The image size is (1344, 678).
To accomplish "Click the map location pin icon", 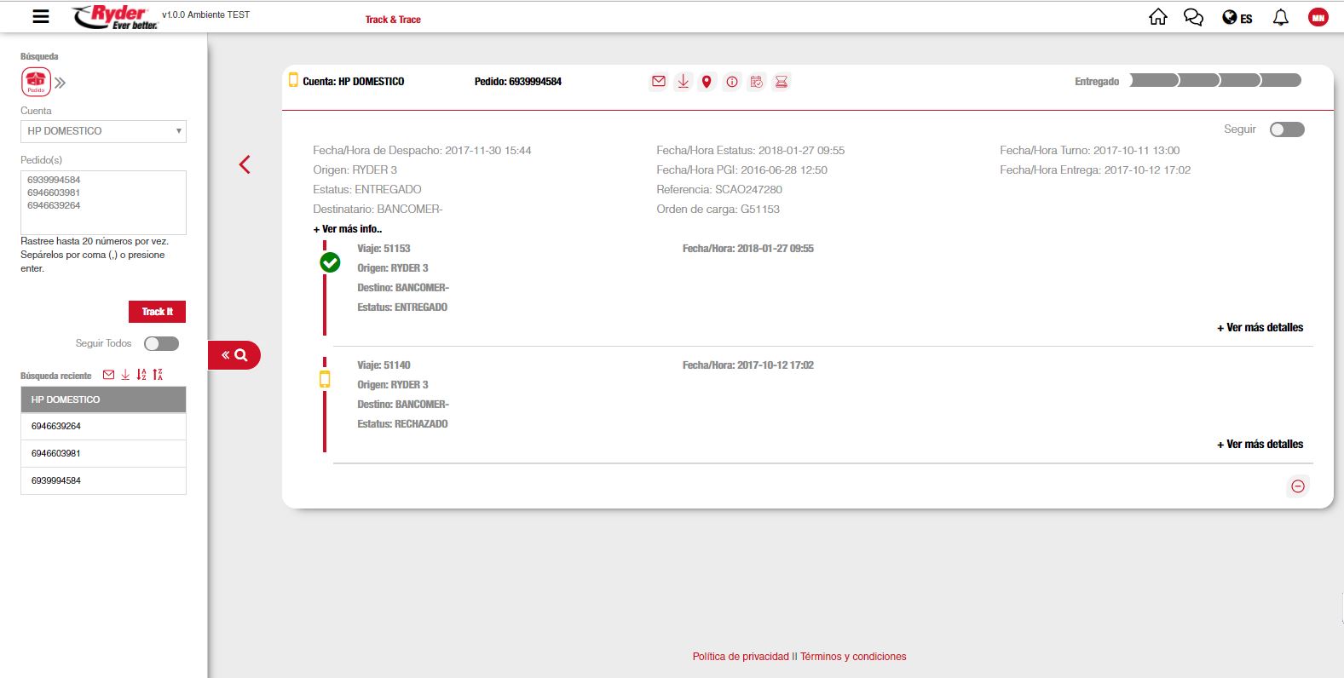I will [x=707, y=82].
